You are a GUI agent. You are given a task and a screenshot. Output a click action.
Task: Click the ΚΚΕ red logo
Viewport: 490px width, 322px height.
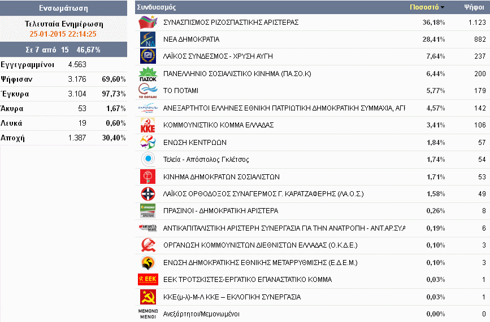pyautogui.click(x=148, y=125)
